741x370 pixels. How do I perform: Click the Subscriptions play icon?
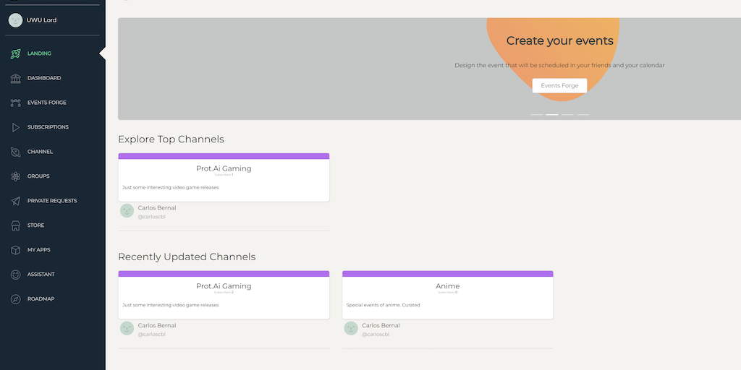pos(15,127)
